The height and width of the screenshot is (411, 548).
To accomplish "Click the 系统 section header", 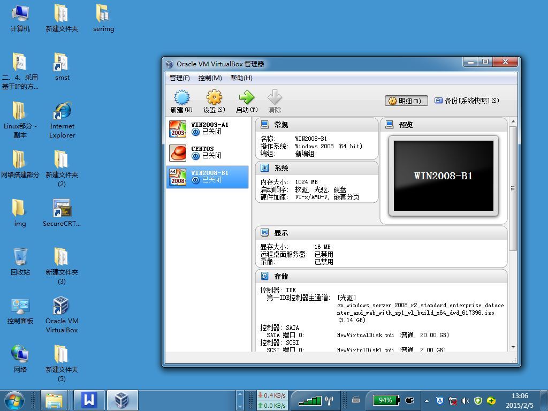I will pos(317,168).
